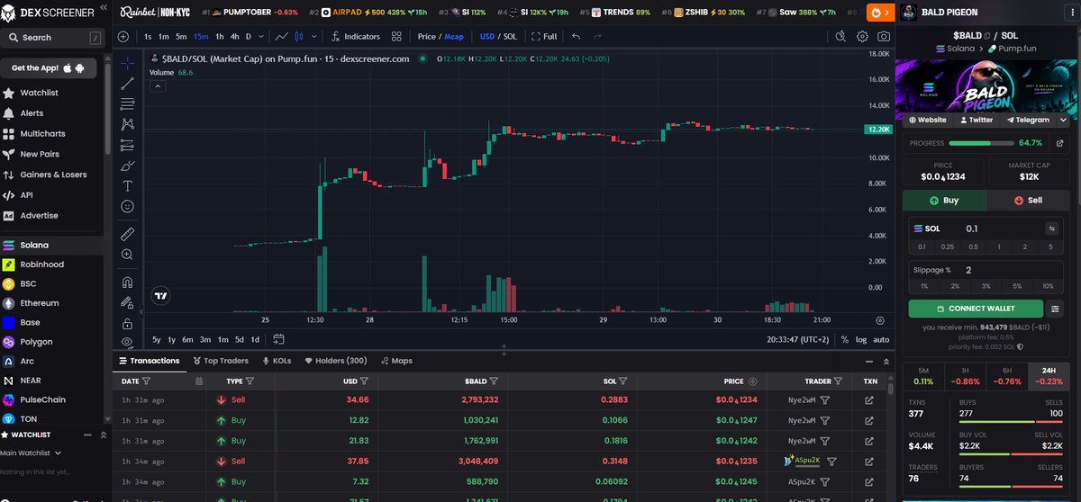The width and height of the screenshot is (1081, 502).
Task: Switch chart to 5m interval
Action: pyautogui.click(x=181, y=37)
